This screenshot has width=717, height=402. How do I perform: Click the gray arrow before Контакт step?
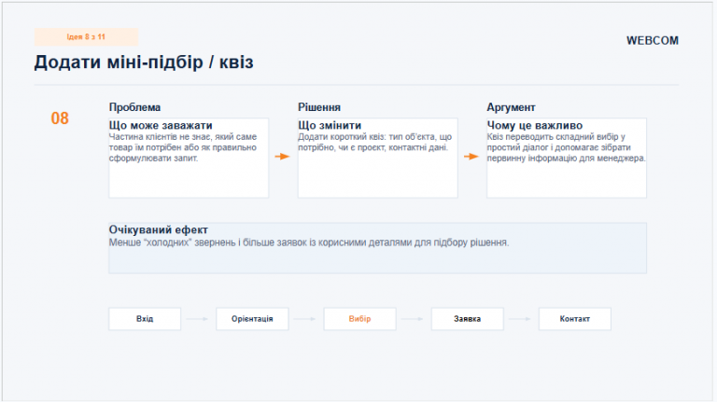pyautogui.click(x=520, y=319)
